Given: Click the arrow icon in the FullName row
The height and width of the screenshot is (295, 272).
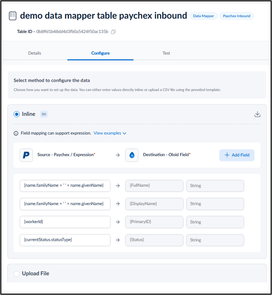Looking at the screenshot, I should [118, 186].
